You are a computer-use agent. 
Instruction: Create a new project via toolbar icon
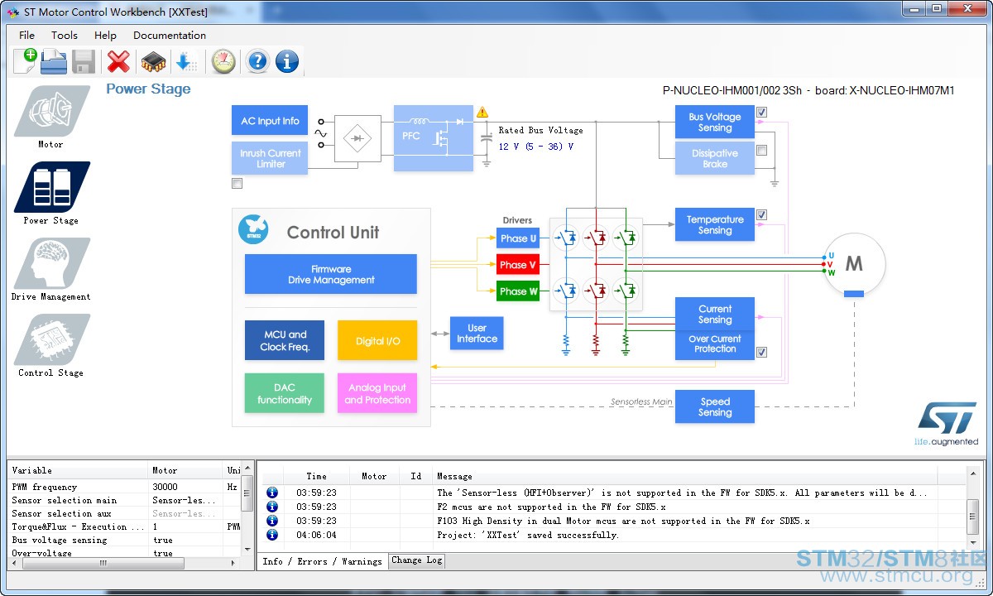pos(25,61)
